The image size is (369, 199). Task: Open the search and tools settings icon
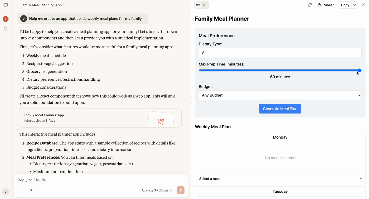pos(31,190)
